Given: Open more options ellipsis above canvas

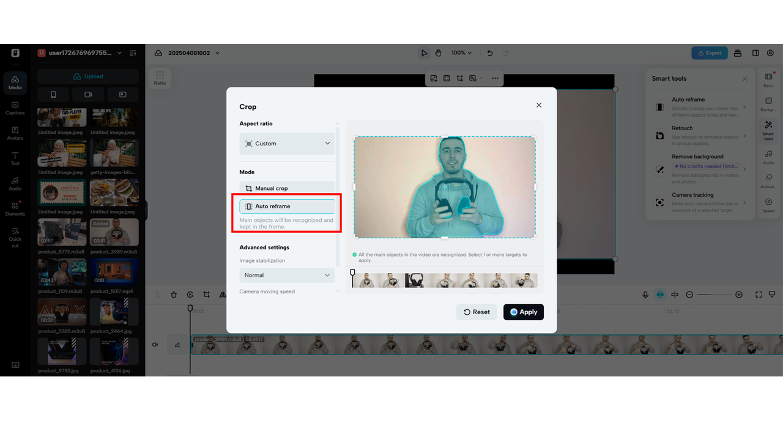Looking at the screenshot, I should tap(495, 78).
